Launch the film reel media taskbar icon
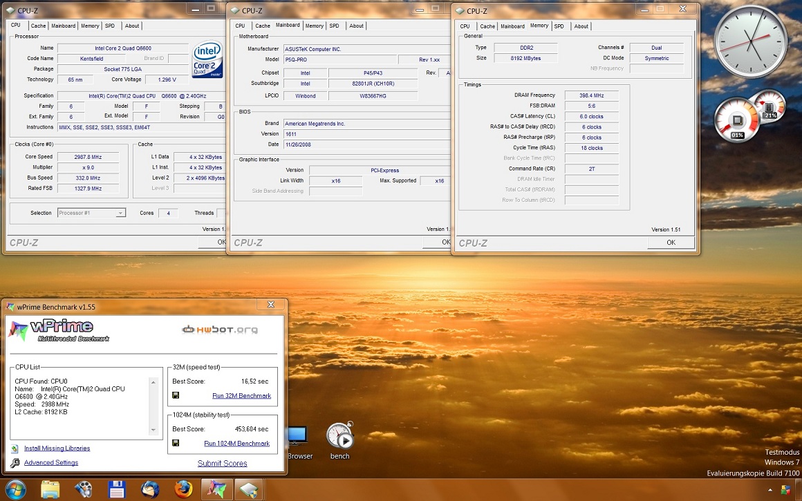 pyautogui.click(x=84, y=490)
